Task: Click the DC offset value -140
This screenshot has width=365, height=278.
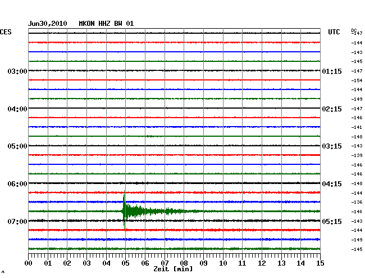Action: tap(357, 212)
